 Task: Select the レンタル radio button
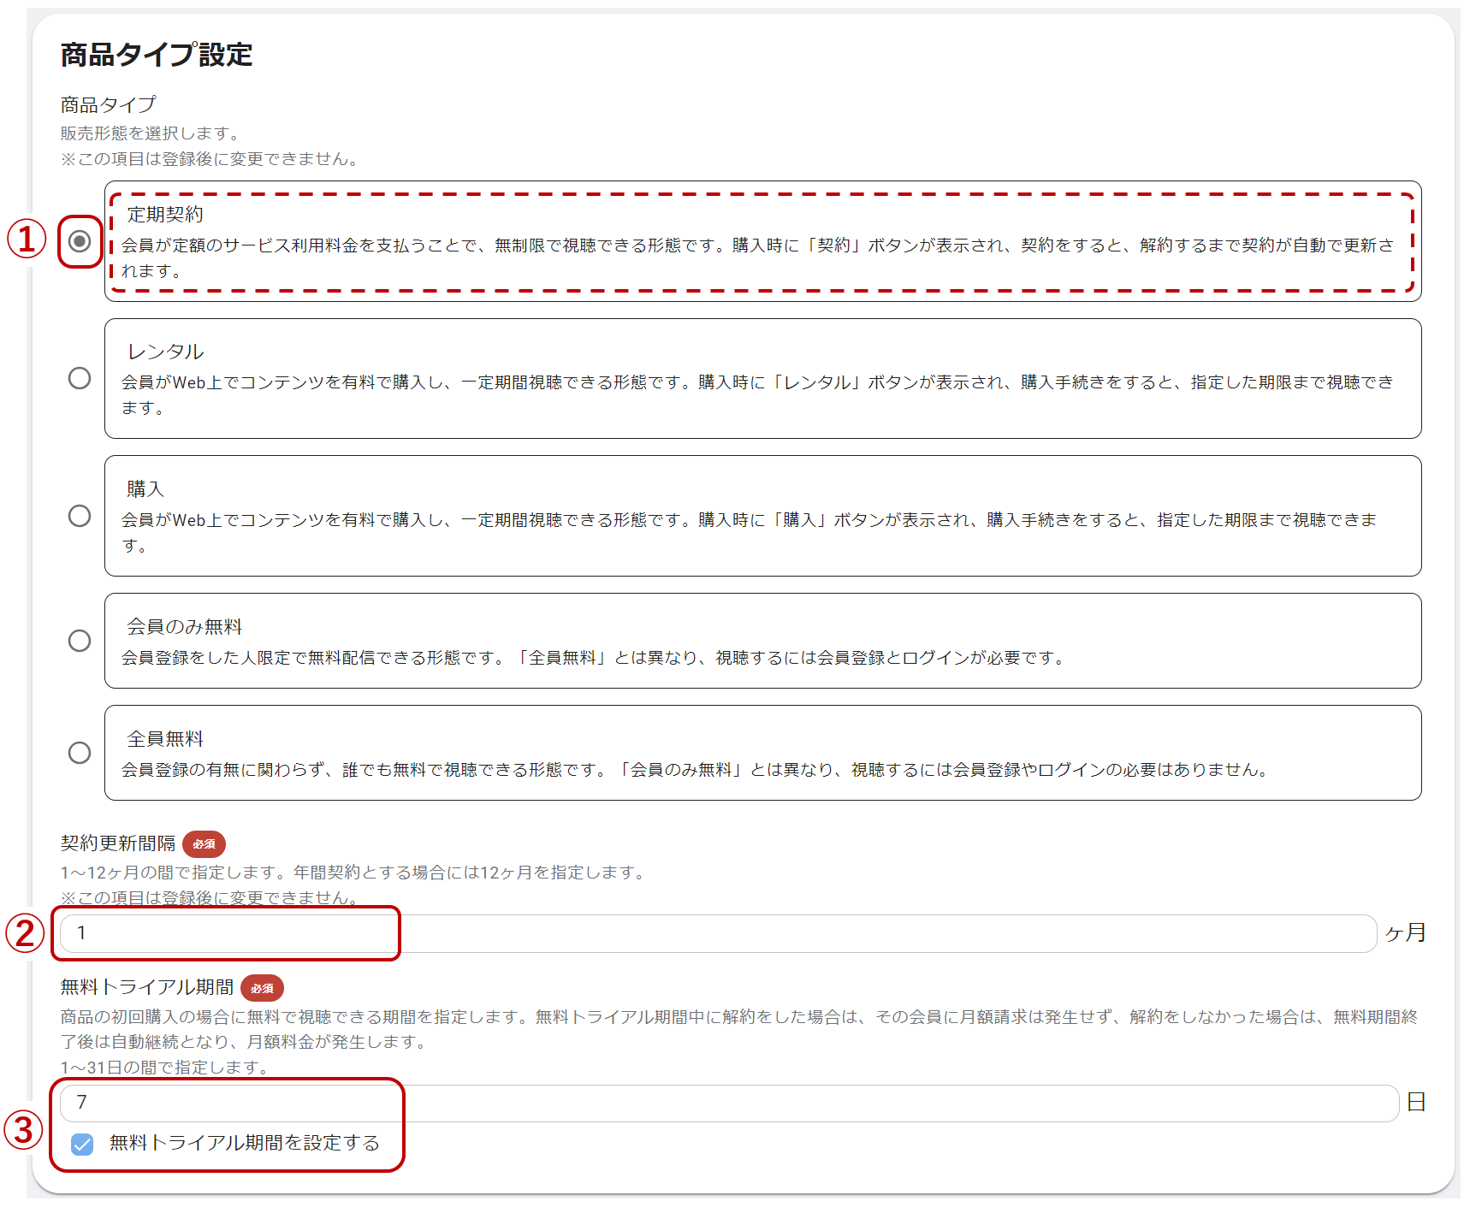[x=80, y=378]
